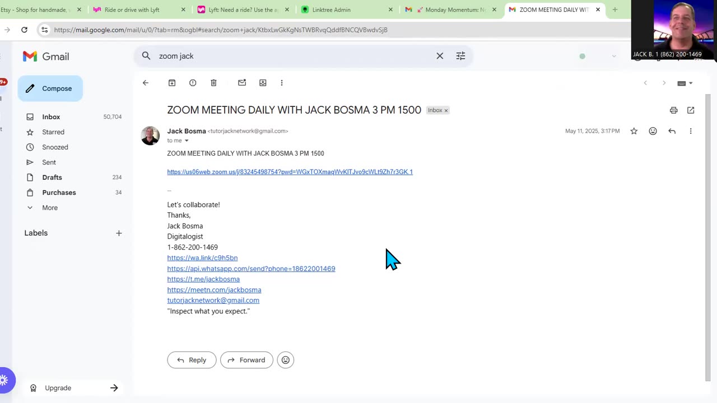Click the search magnifier icon
Viewport: 717px width, 403px height.
coord(146,56)
